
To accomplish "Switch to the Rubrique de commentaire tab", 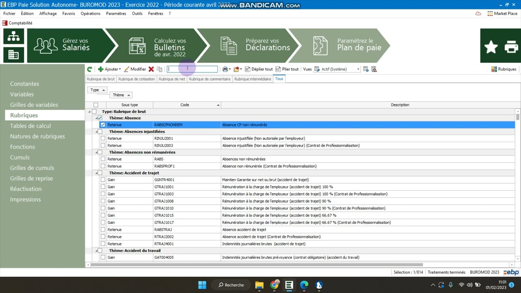I will tap(210, 79).
